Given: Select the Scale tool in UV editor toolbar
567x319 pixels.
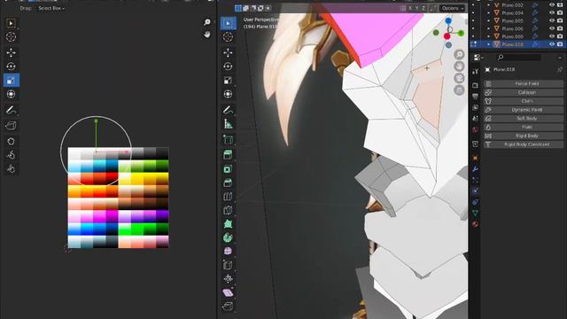Looking at the screenshot, I should (11, 81).
